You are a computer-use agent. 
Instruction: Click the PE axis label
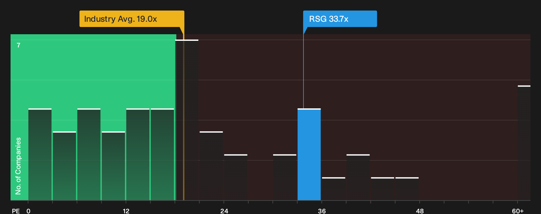coord(16,211)
